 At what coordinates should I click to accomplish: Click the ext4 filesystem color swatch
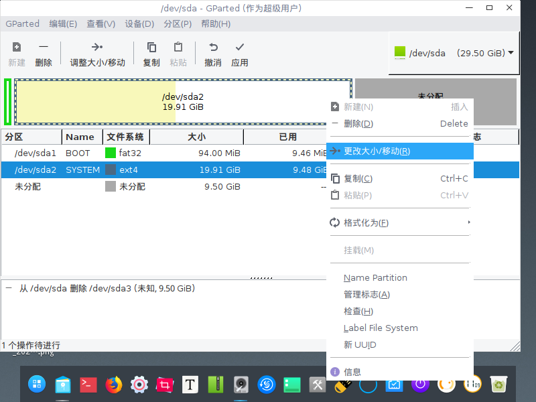111,170
